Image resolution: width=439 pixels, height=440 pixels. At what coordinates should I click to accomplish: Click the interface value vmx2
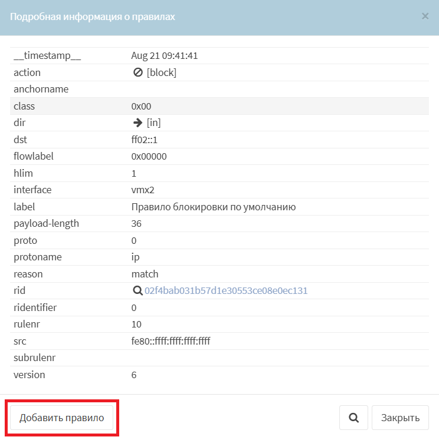tap(143, 190)
